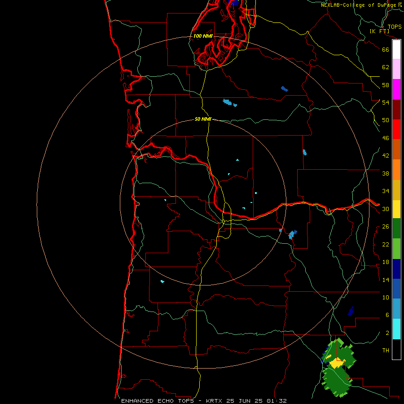Click the white swatch in the tops legend

pyautogui.click(x=396, y=49)
